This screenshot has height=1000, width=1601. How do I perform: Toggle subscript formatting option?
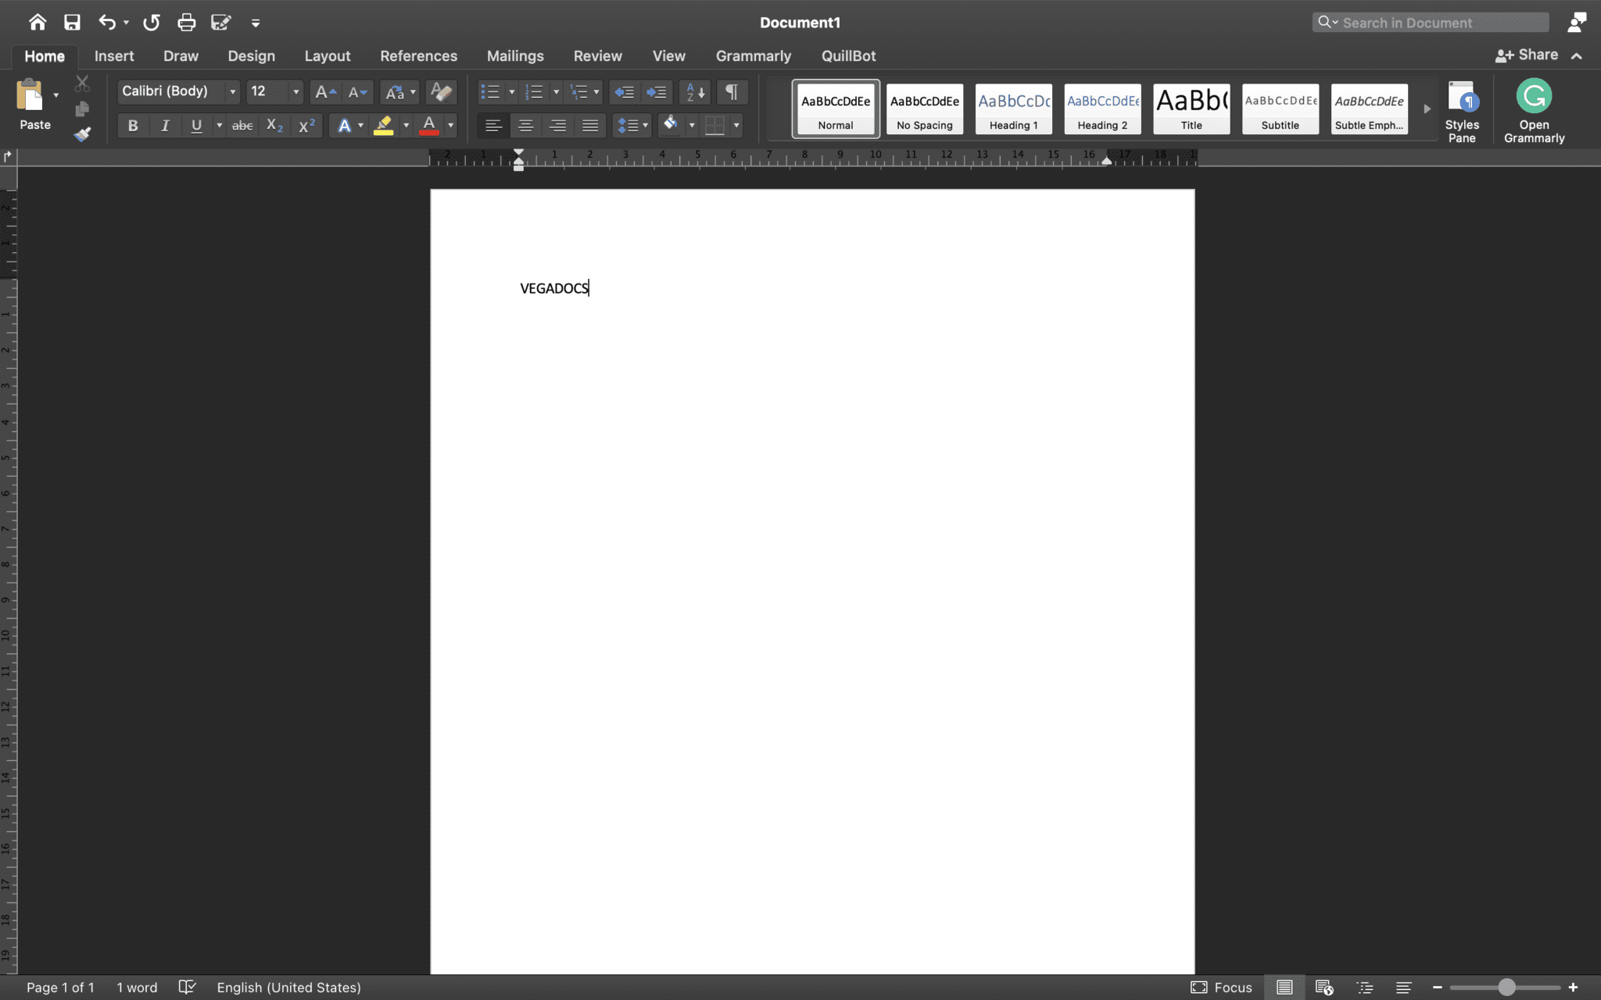pyautogui.click(x=273, y=126)
